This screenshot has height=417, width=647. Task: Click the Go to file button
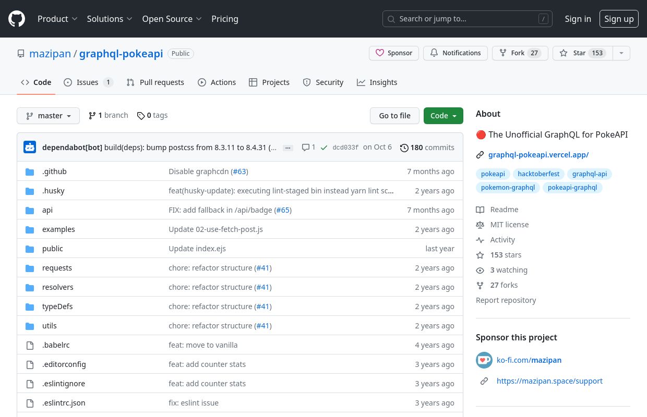[394, 116]
